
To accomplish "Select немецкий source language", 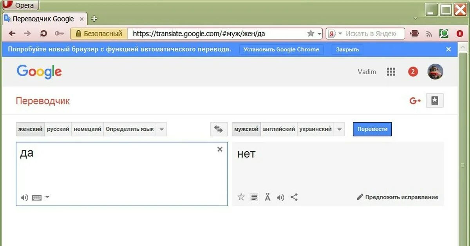I will pos(87,129).
